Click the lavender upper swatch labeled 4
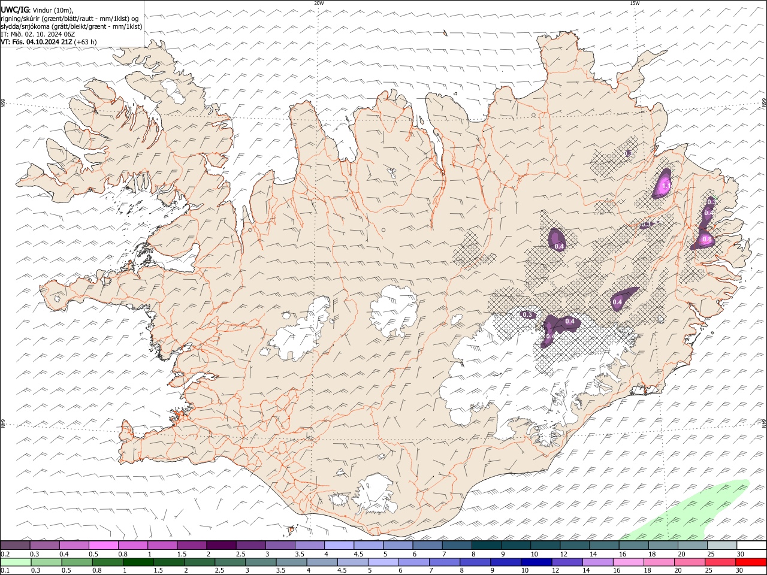This screenshot has width=767, height=575. pos(339,545)
